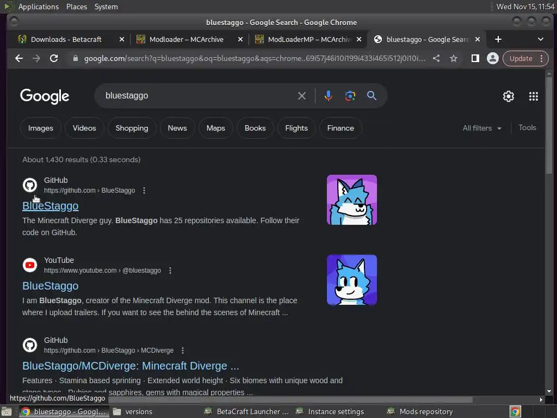This screenshot has width=557, height=418.
Task: Switch to the Downloads - Betacraft tab
Action: pos(66,39)
